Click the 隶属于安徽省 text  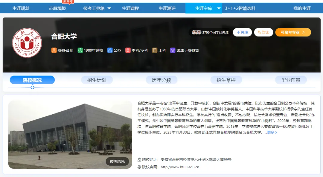pyautogui.click(x=188, y=50)
